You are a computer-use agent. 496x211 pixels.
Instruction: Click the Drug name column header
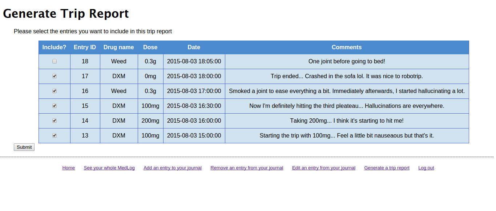point(118,47)
